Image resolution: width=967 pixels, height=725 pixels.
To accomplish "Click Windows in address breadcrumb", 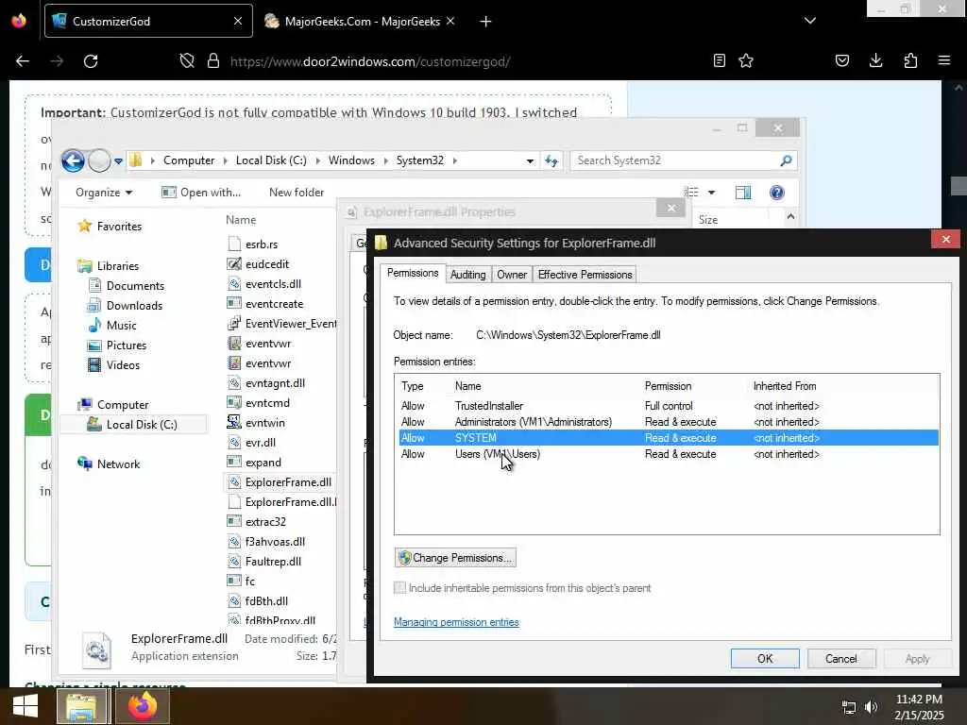I will (351, 160).
